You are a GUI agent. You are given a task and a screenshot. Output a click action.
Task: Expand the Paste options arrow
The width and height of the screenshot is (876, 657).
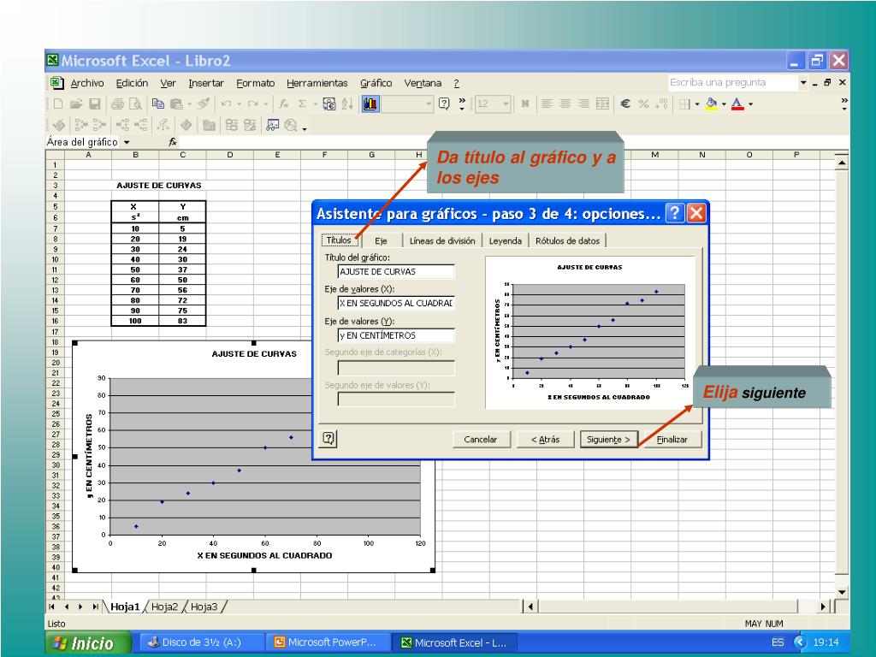[189, 104]
